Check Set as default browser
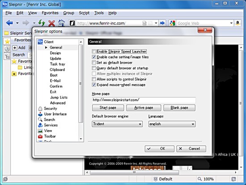Image resolution: width=246 pixels, height=185 pixels. [94, 63]
